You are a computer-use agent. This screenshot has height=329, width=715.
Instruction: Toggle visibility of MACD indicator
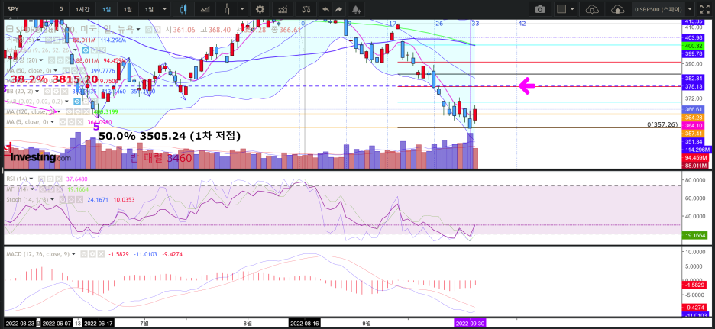pyautogui.click(x=84, y=254)
